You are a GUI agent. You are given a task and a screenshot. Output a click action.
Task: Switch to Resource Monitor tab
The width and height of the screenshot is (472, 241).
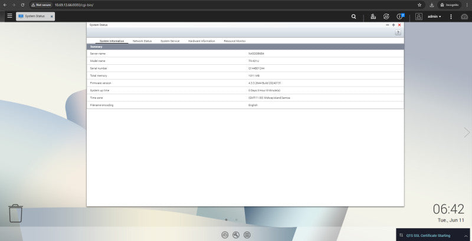(x=235, y=41)
